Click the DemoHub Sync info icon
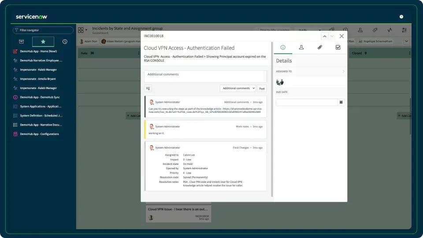Image resolution: width=423 pixels, height=238 pixels. click(15, 97)
